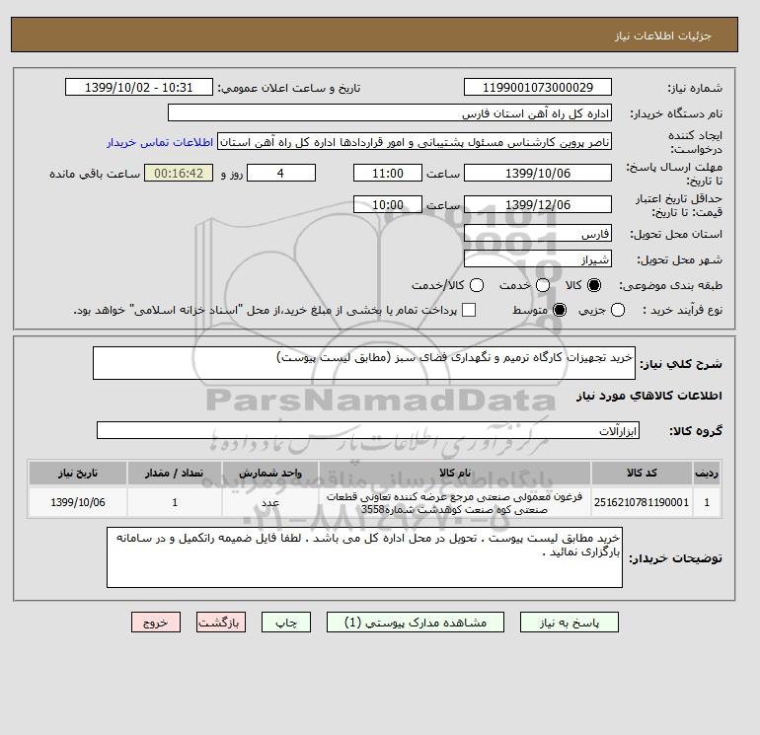Click the واحد شمارش column header

click(x=270, y=473)
